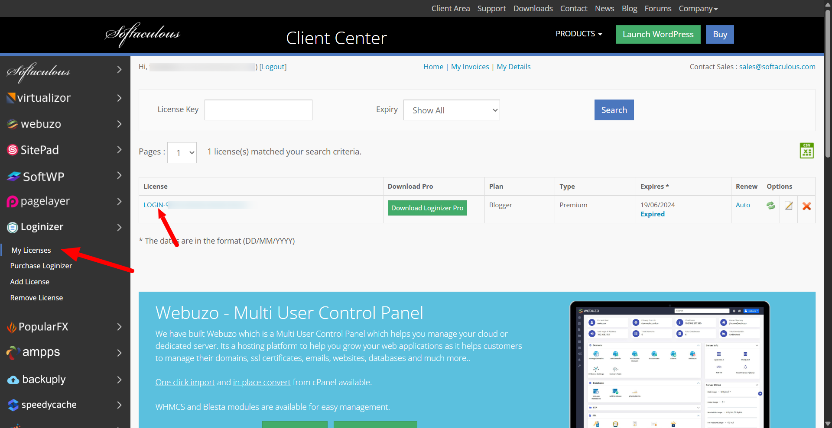The height and width of the screenshot is (428, 832).
Task: Click the SpeedyCache logo icon in the sidebar
Action: 13,405
